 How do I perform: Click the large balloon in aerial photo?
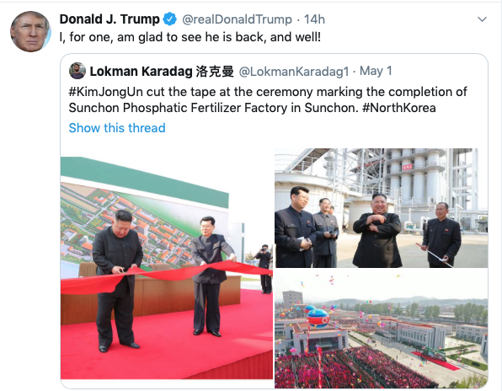[318, 318]
